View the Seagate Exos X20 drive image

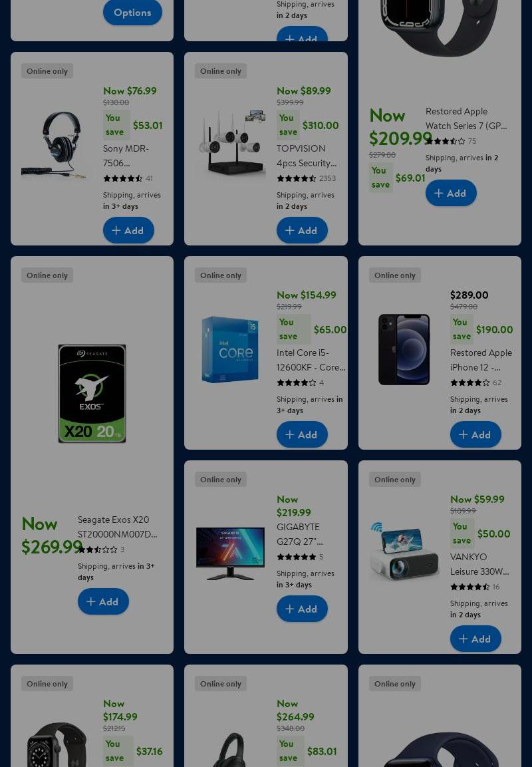[92, 393]
